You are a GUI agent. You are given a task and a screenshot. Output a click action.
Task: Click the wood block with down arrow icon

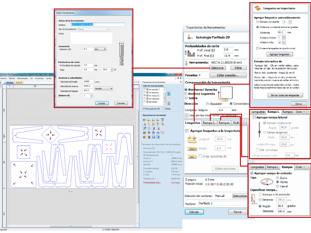(144, 137)
